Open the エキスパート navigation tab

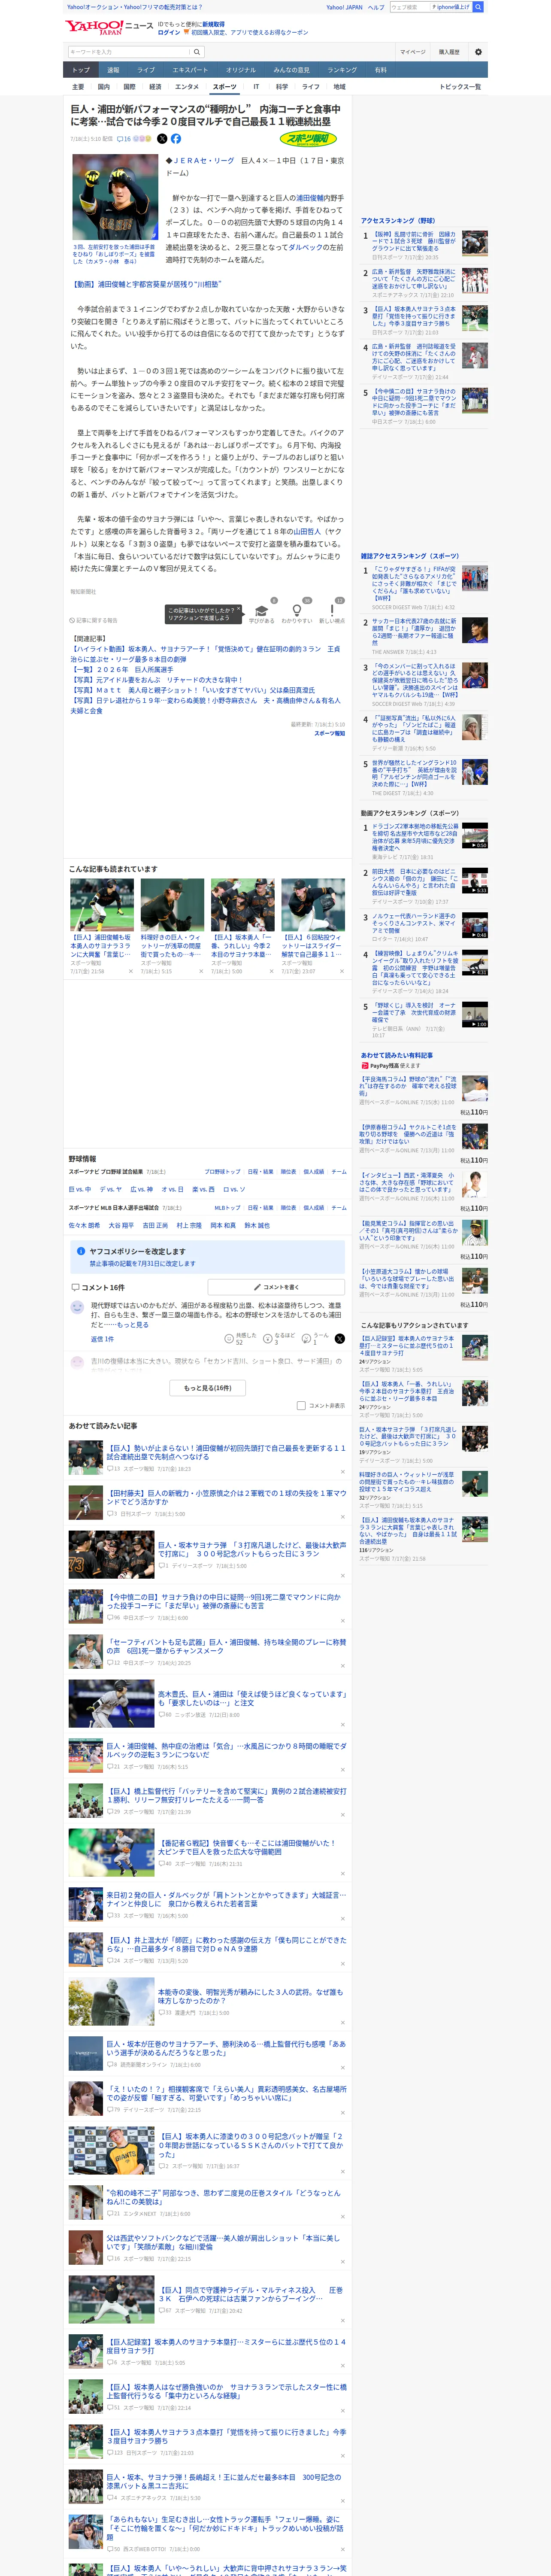coord(190,70)
